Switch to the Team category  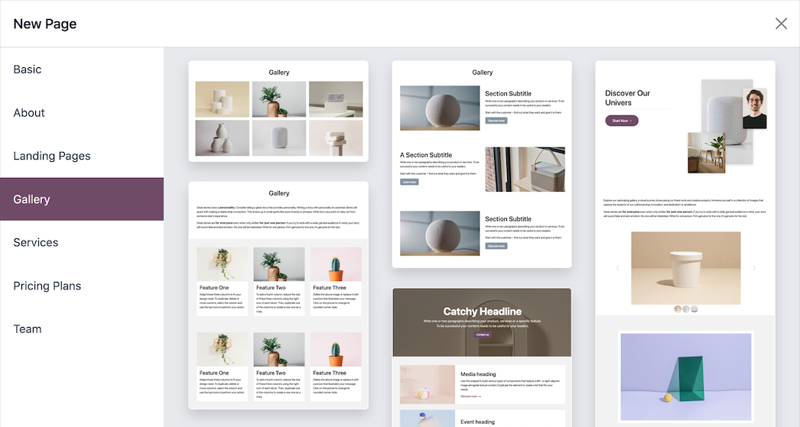[x=82, y=329]
